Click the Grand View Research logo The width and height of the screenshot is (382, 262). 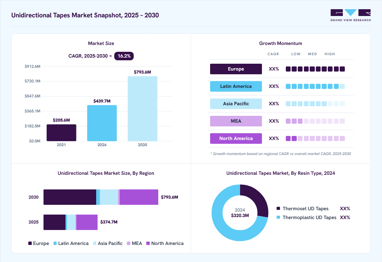point(351,15)
